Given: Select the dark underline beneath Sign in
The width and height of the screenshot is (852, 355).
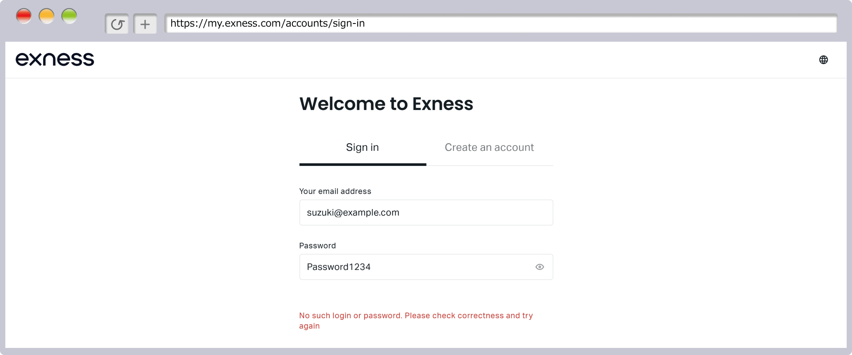Looking at the screenshot, I should [363, 165].
